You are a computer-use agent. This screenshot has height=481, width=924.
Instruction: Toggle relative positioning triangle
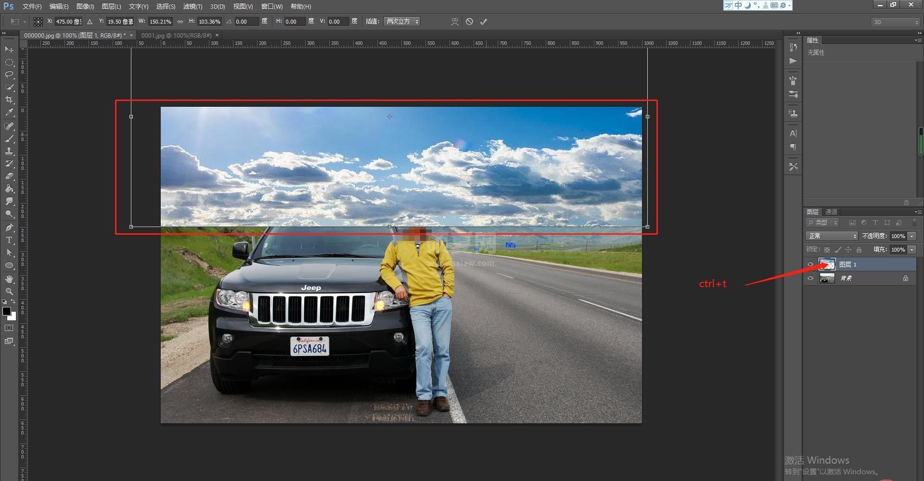(x=90, y=22)
